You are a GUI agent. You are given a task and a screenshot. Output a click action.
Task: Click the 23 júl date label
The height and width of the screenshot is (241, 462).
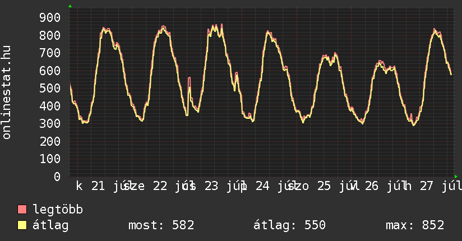click(x=224, y=186)
